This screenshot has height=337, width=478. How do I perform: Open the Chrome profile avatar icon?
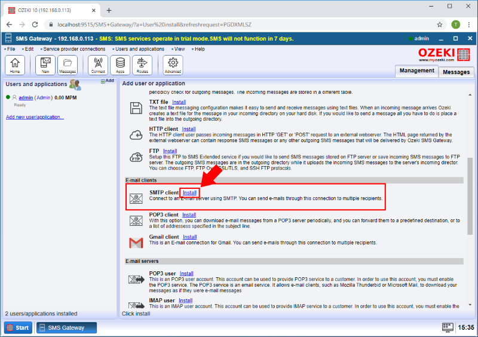pyautogui.click(x=456, y=24)
